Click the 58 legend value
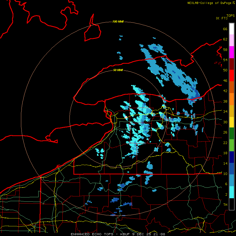 [225, 50]
